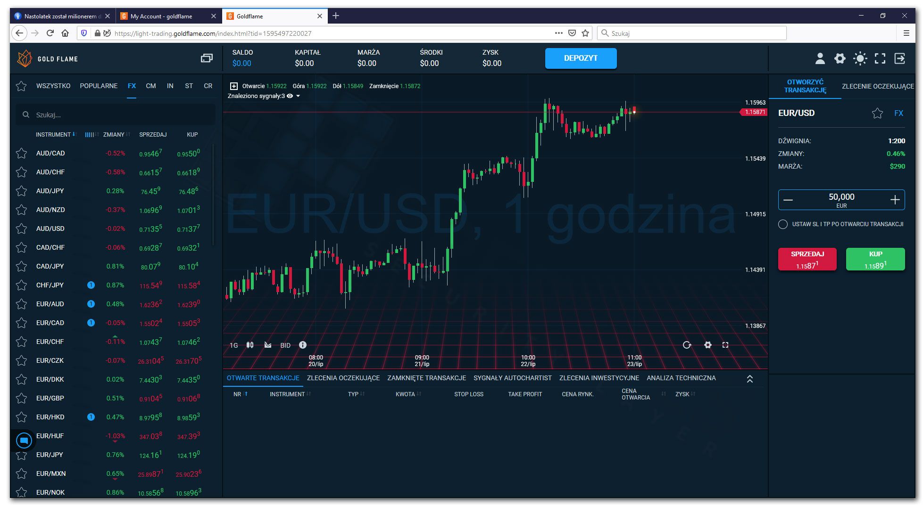Switch to ZAMKNIĘTE TRANSAKCJE tab
This screenshot has width=923, height=506.
[426, 378]
